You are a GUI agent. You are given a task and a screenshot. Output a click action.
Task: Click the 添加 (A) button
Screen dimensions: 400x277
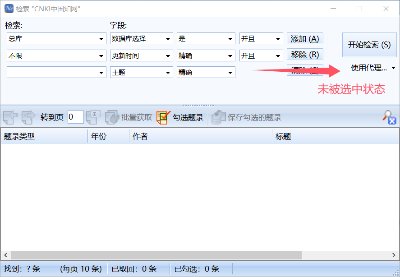tap(305, 39)
